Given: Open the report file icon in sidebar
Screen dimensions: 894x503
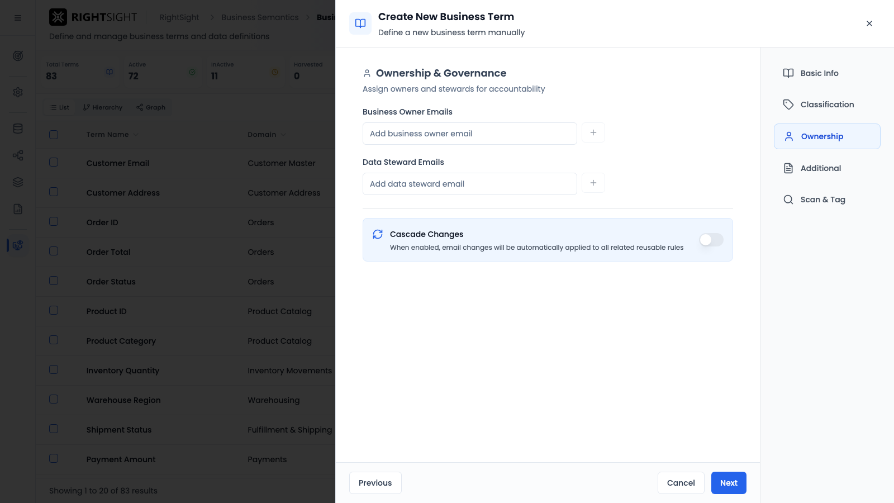Looking at the screenshot, I should point(18,209).
